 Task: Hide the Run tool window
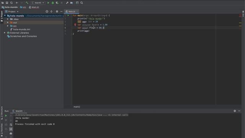click(239, 111)
